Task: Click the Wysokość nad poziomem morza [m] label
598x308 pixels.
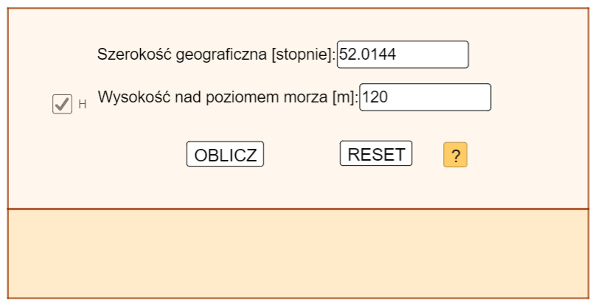Action: pyautogui.click(x=227, y=97)
